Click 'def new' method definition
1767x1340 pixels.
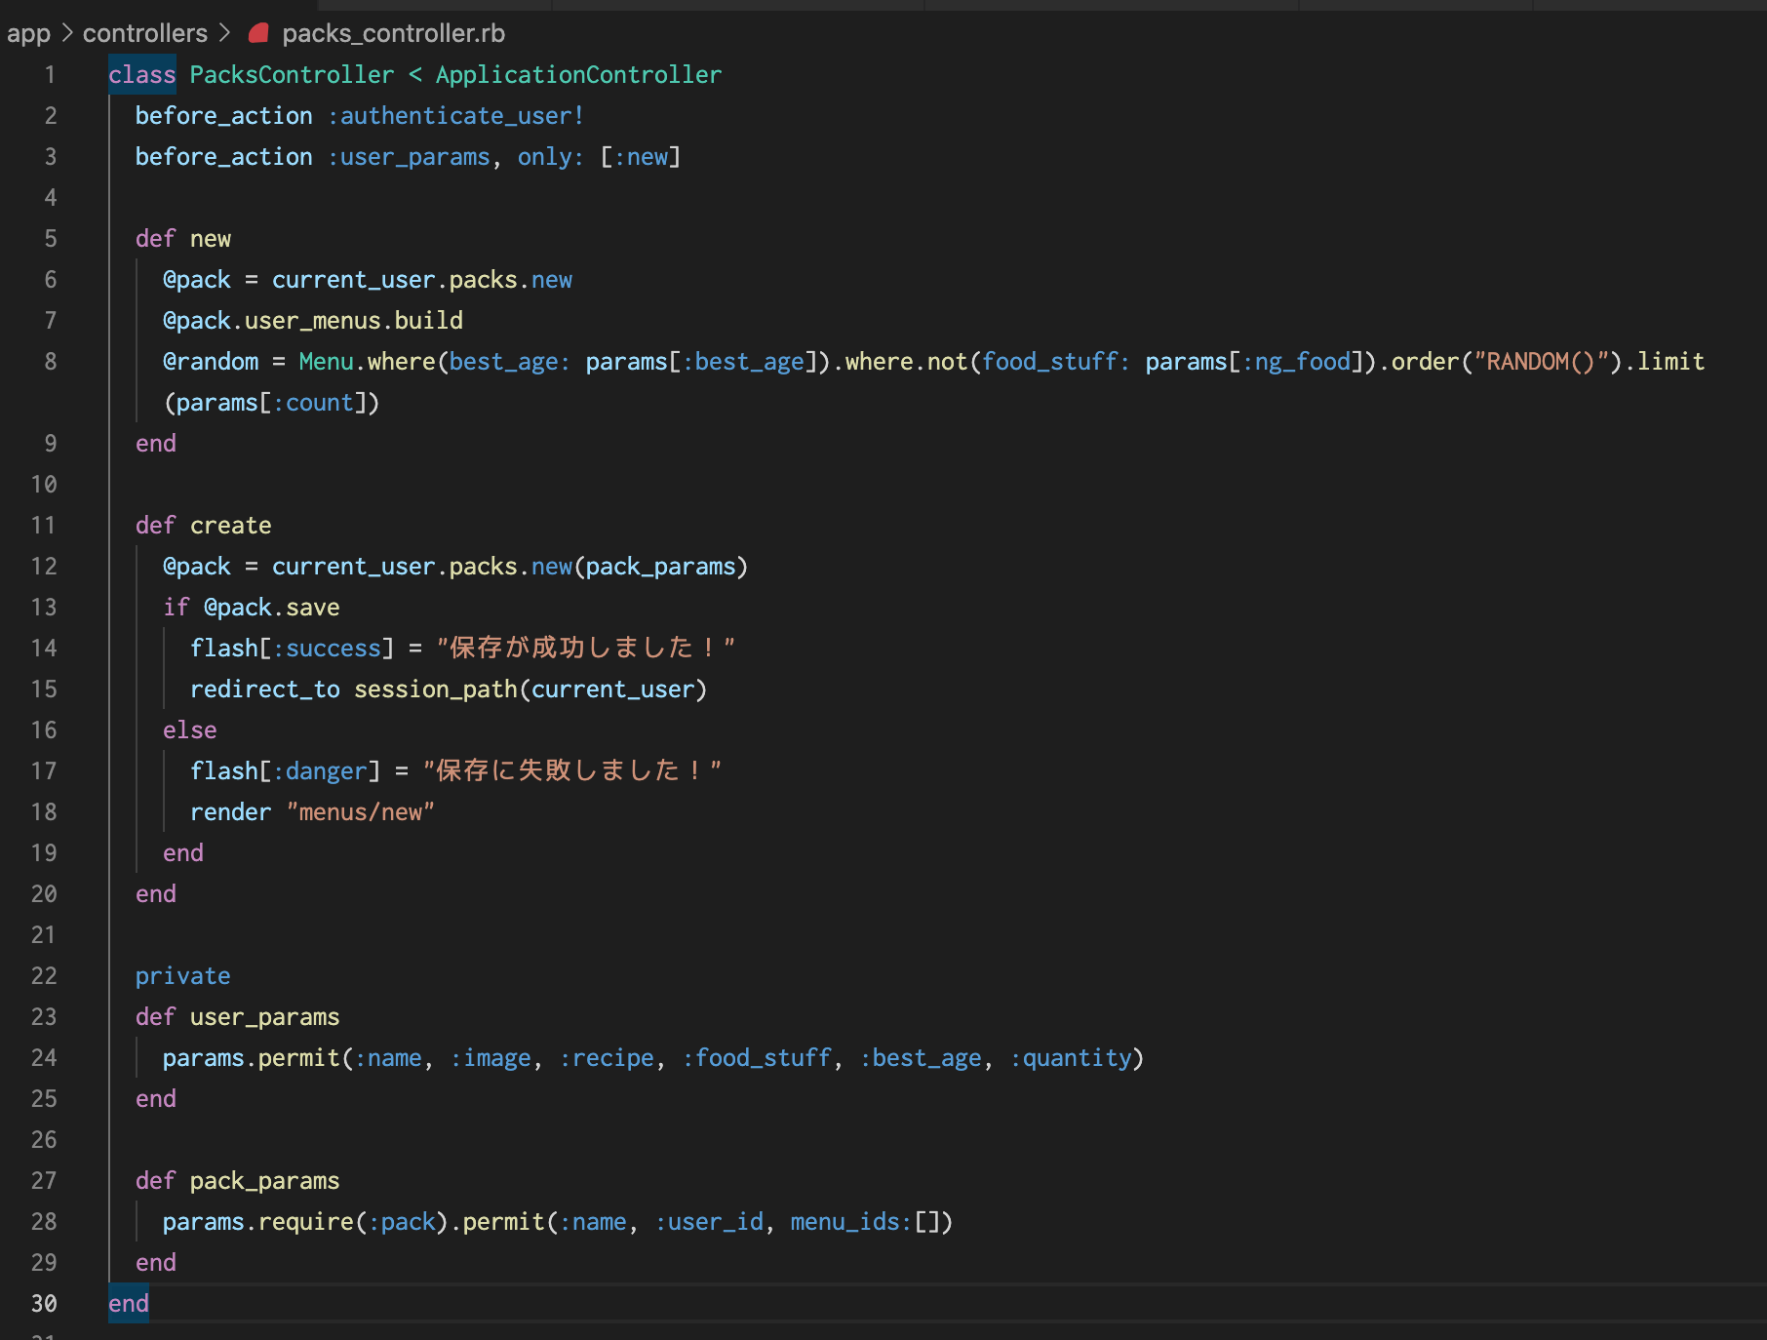click(183, 239)
